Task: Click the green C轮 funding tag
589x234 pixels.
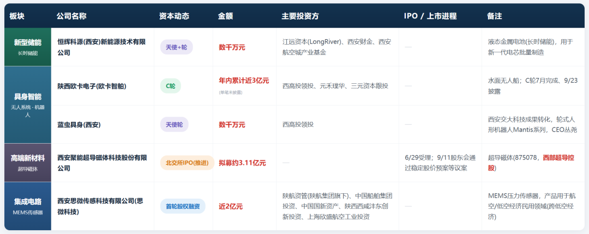Action: coord(171,86)
